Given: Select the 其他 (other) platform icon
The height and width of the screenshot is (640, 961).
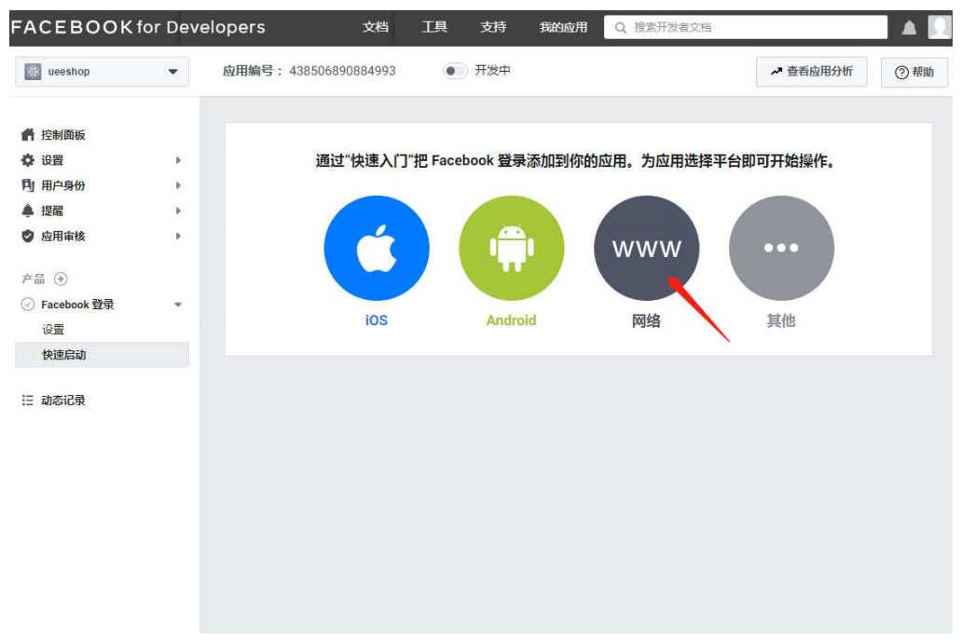Looking at the screenshot, I should [781, 248].
